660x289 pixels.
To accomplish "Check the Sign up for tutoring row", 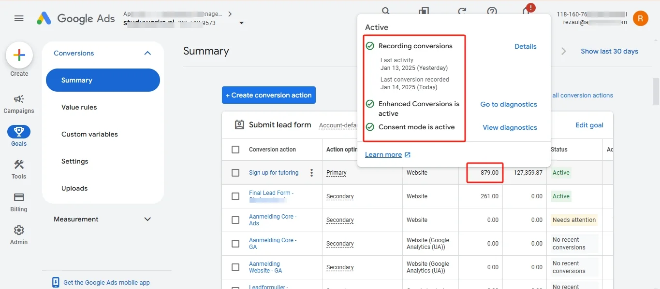I will 235,173.
